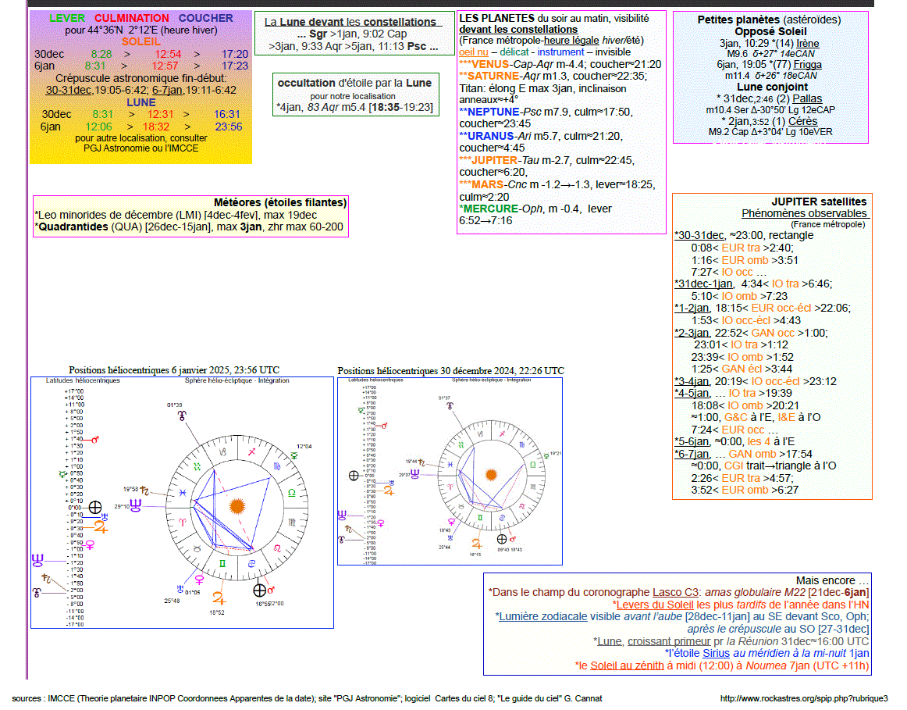Follow the Sirius star link
Image resolution: width=907 pixels, height=710 pixels.
click(716, 653)
